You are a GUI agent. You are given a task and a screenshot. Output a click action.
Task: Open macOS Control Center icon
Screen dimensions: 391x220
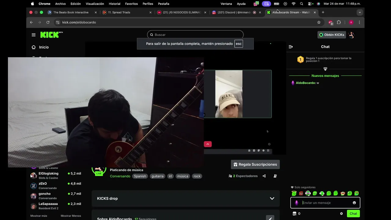pos(310,4)
